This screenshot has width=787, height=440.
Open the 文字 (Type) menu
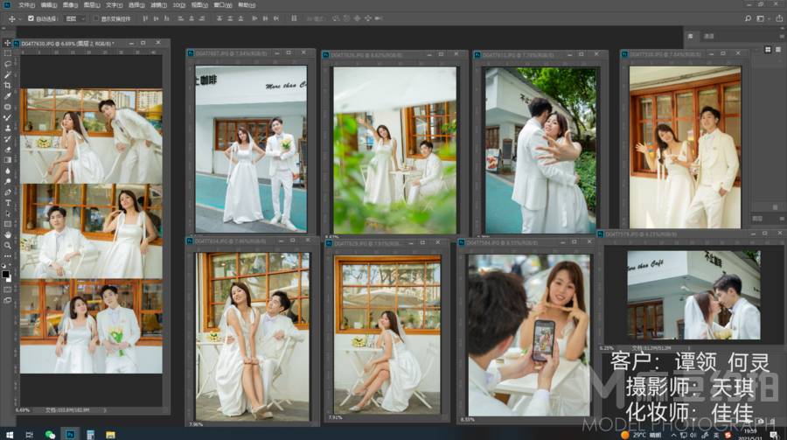(114, 4)
